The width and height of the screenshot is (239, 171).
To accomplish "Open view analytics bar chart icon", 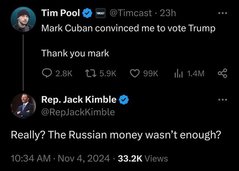I will coord(178,74).
